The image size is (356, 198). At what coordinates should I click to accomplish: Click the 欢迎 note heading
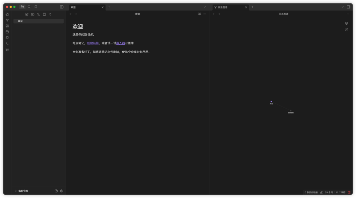pyautogui.click(x=78, y=27)
